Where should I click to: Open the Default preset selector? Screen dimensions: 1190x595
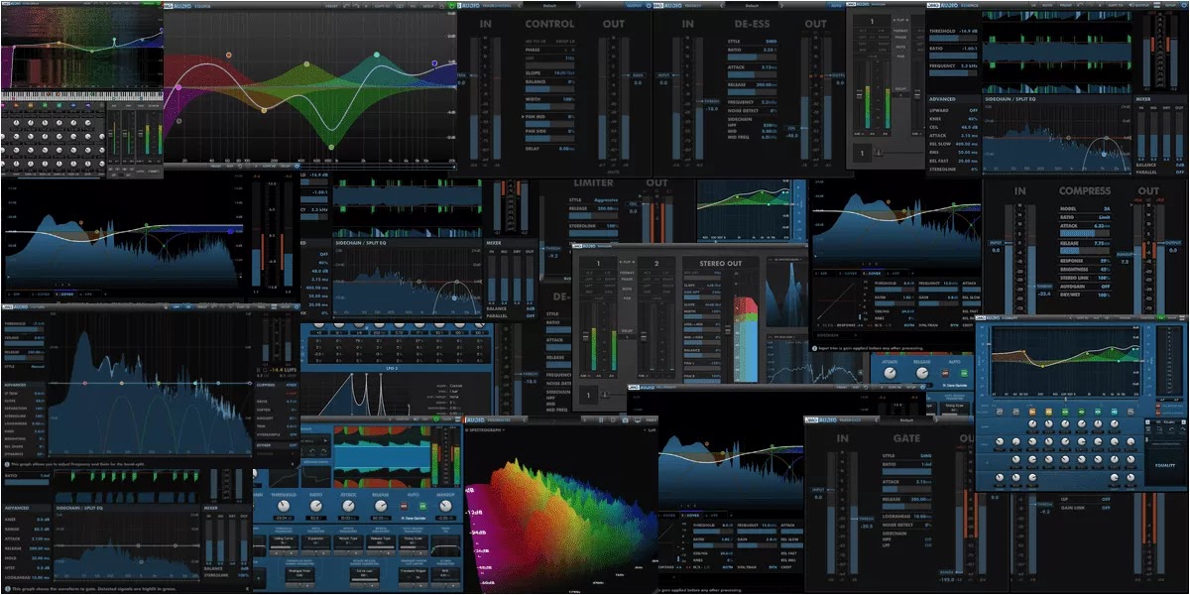click(x=548, y=5)
